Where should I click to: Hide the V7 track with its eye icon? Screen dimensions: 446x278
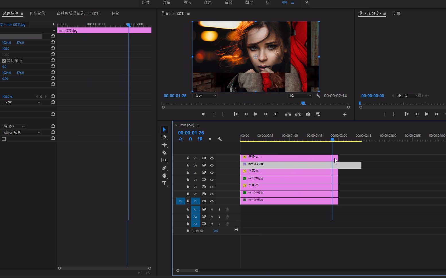coord(212,158)
